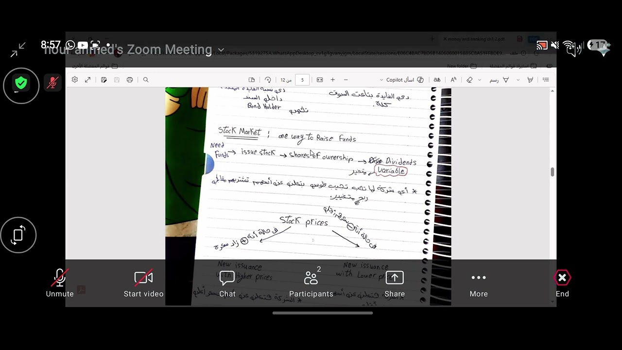Click the read aloud icon
This screenshot has width=622, height=350.
[x=453, y=80]
